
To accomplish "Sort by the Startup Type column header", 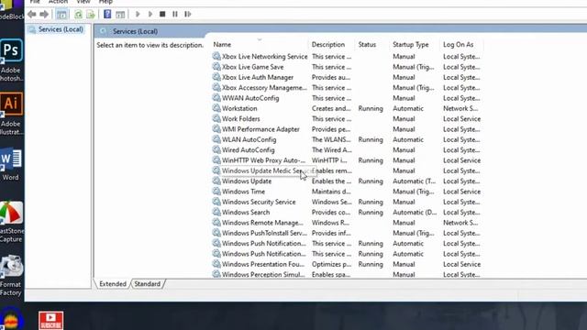I will 411,45.
